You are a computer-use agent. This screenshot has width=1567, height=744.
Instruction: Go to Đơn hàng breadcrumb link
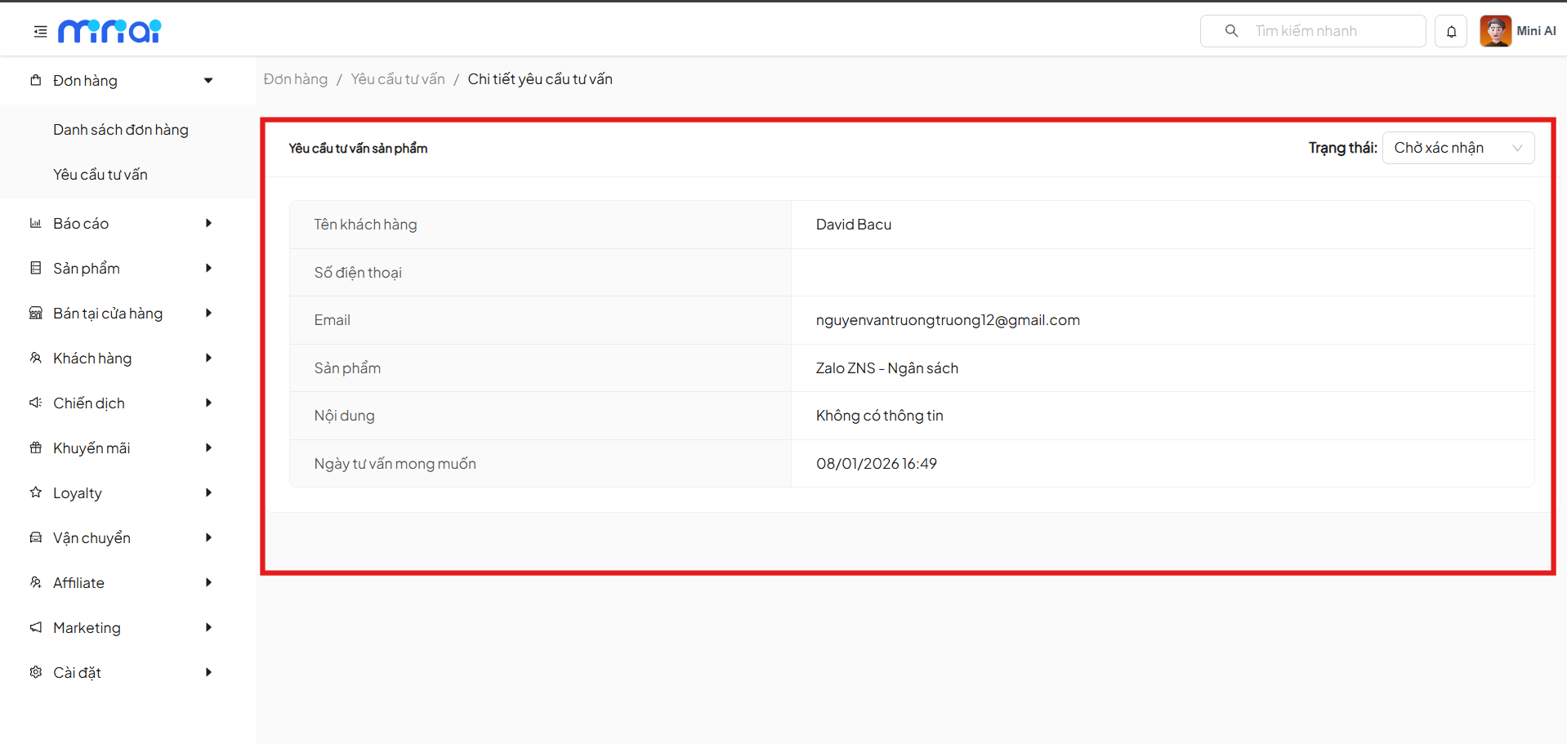click(295, 79)
